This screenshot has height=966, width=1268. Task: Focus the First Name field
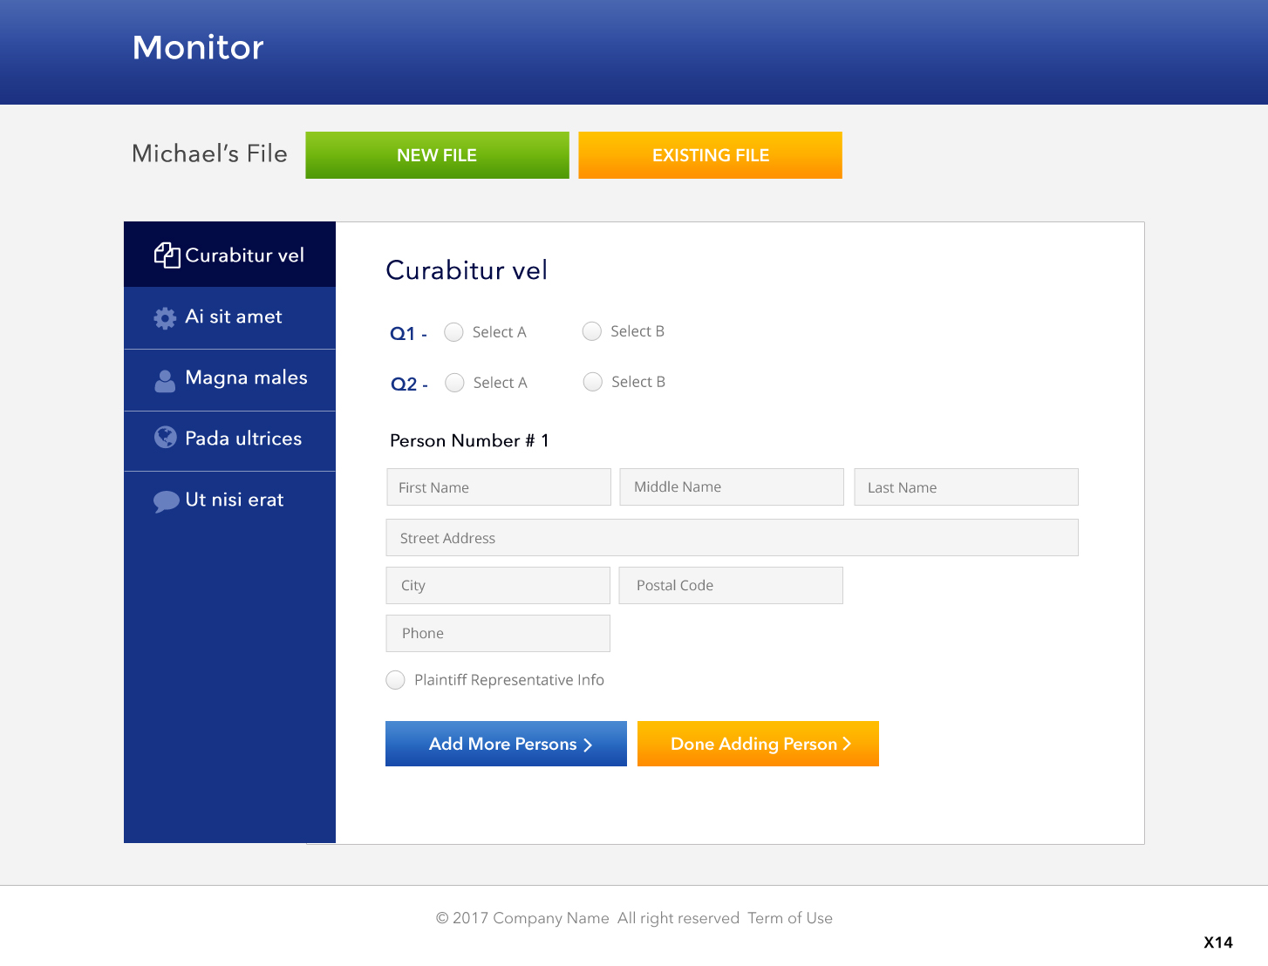[499, 487]
